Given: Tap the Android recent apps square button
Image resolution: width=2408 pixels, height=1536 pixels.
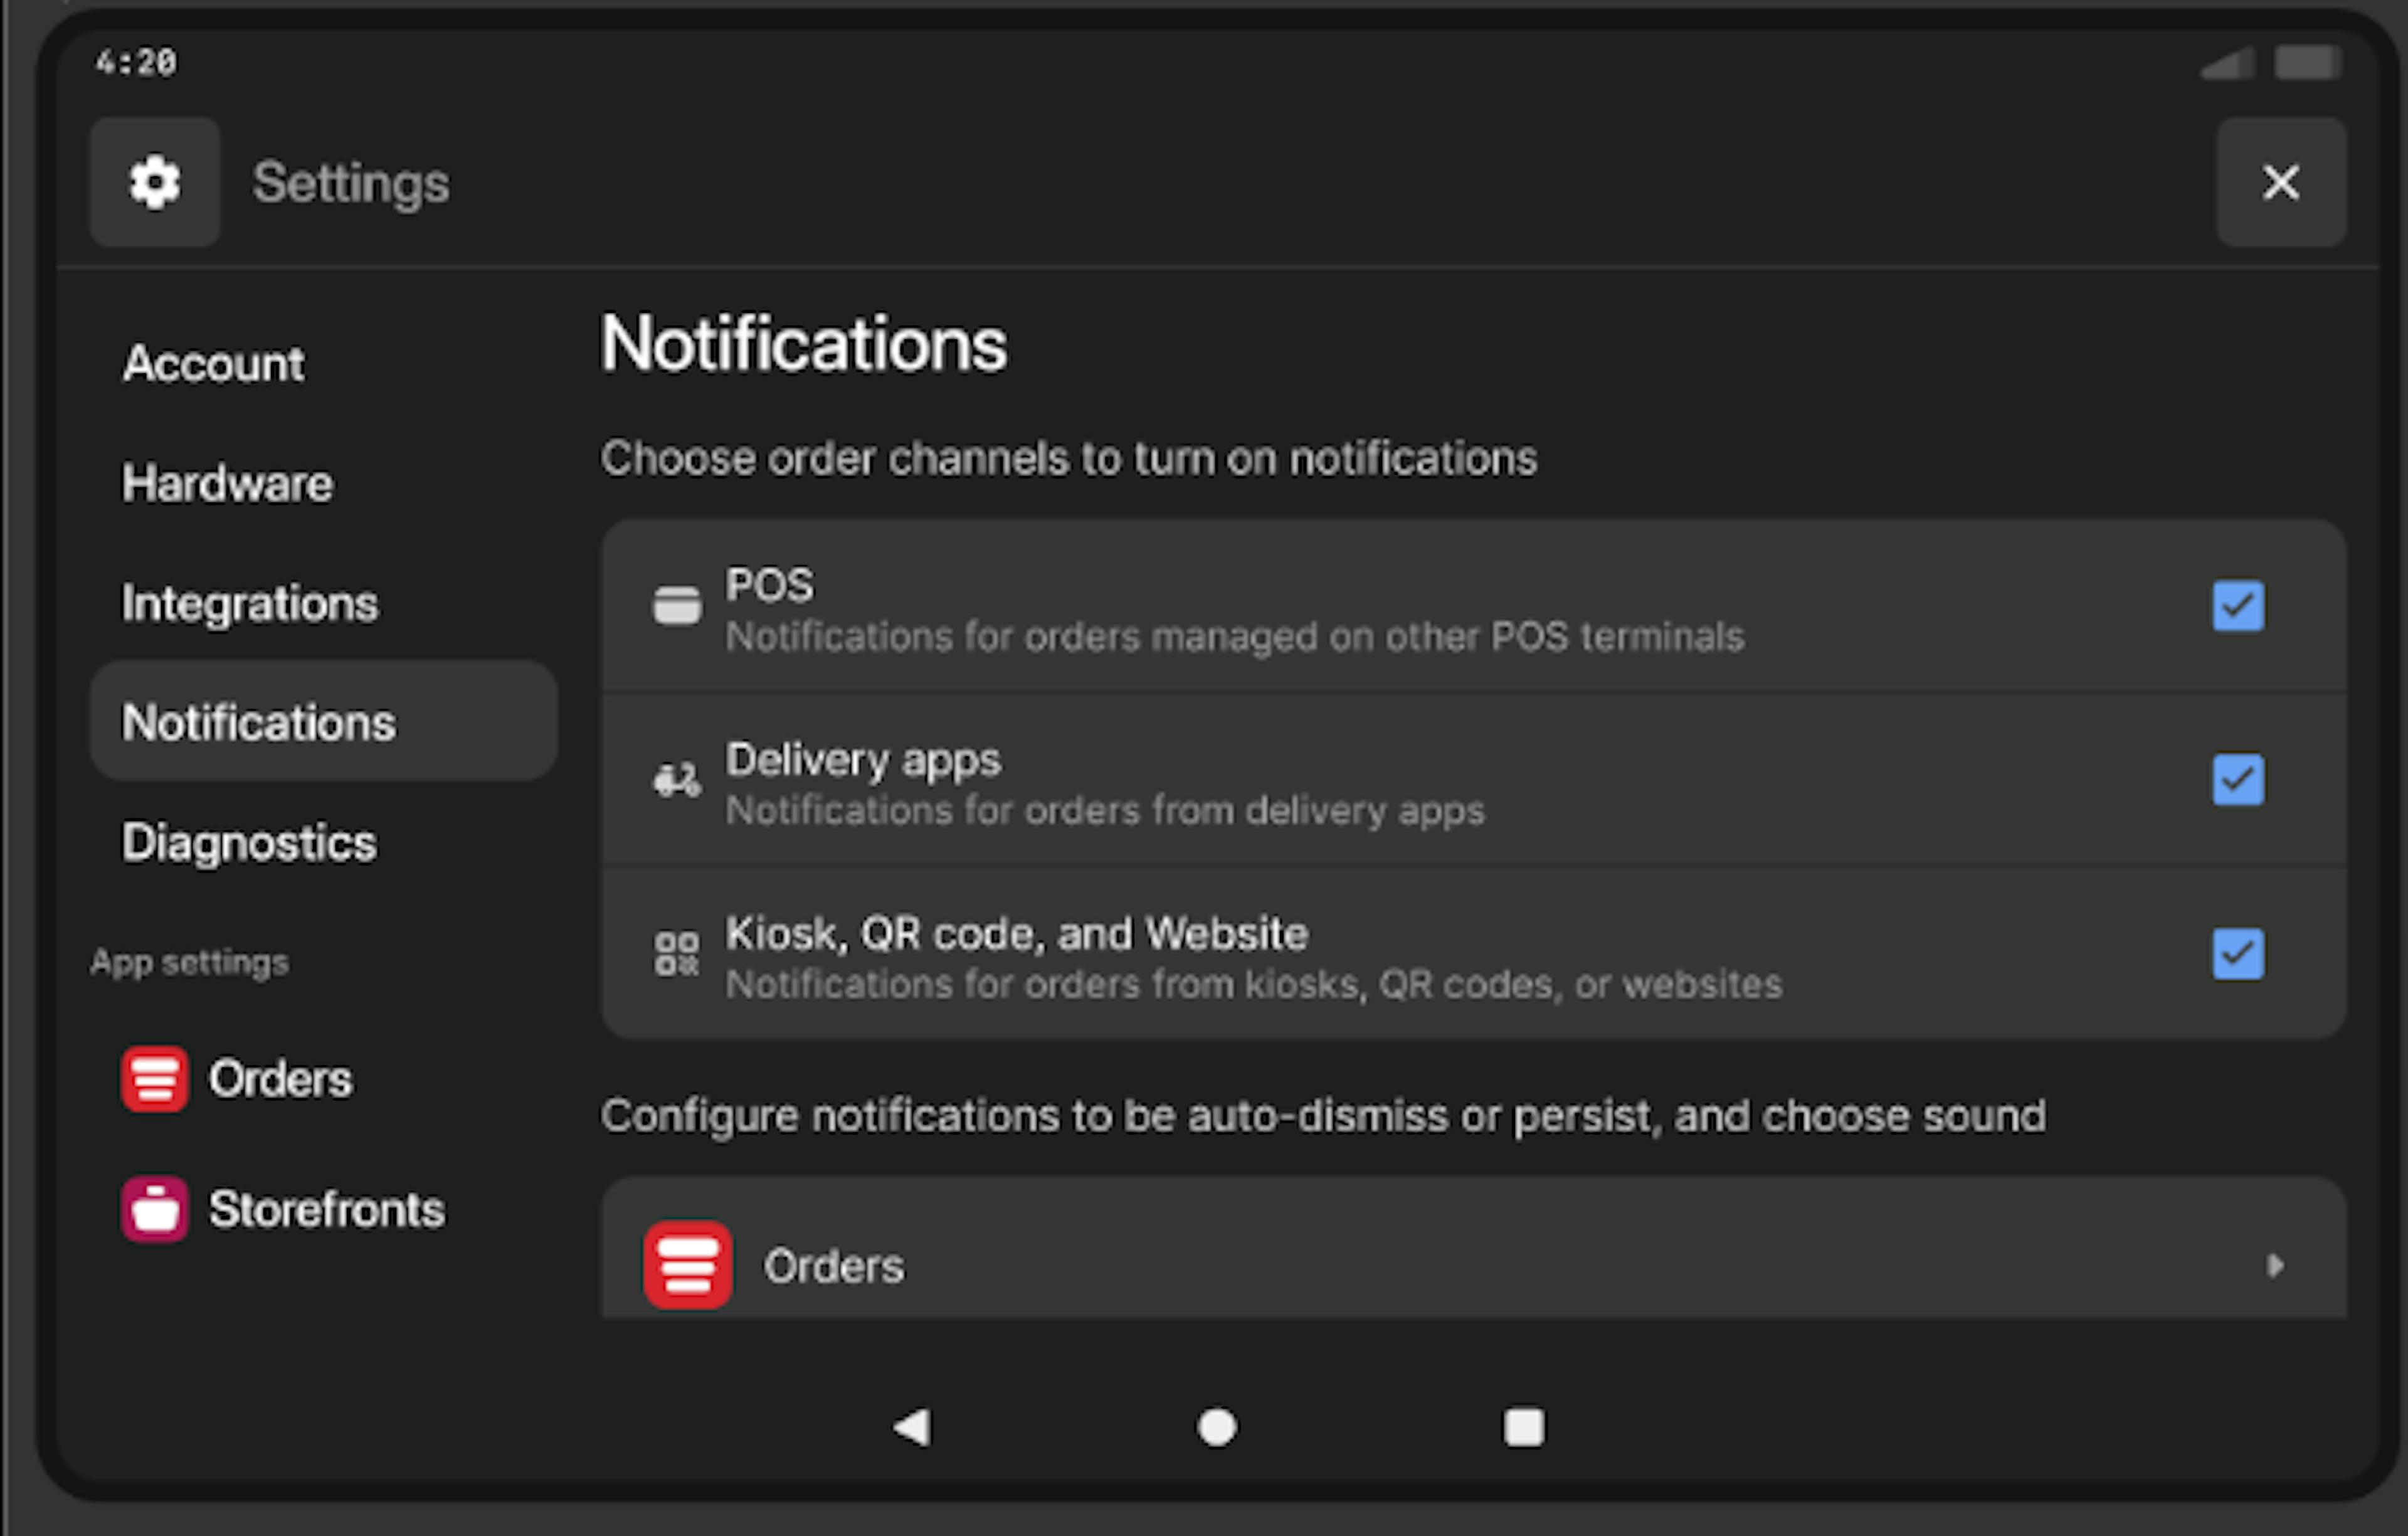Looking at the screenshot, I should (1524, 1427).
